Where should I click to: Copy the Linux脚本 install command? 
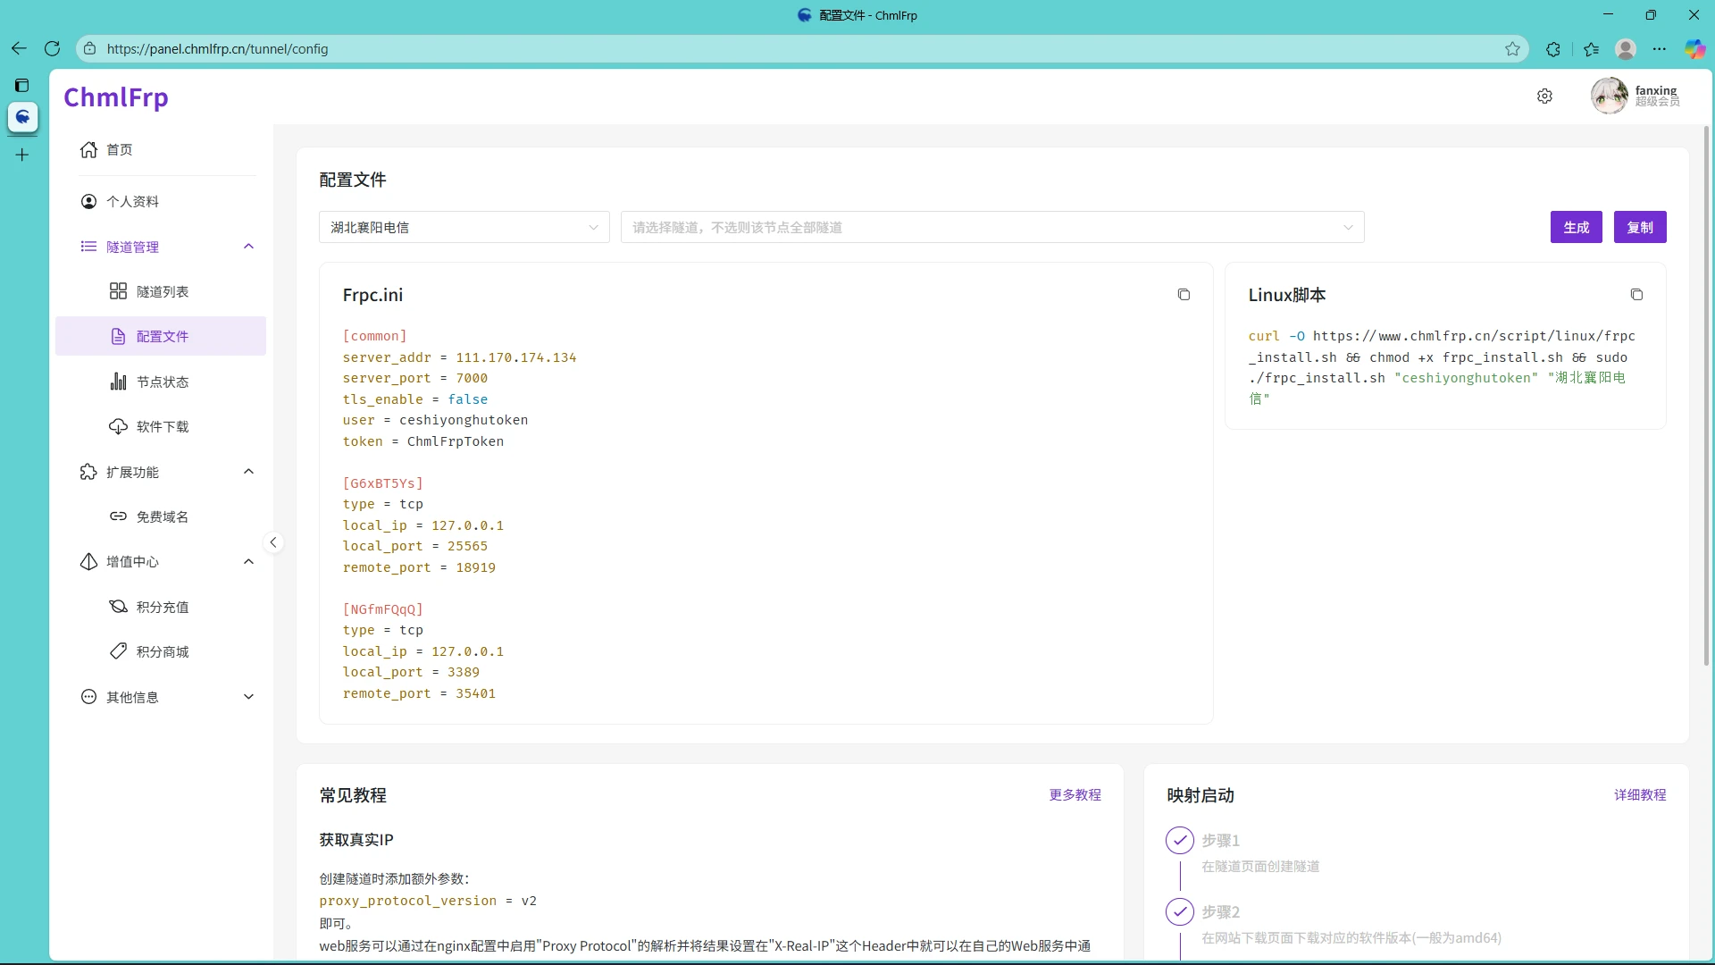(x=1637, y=294)
